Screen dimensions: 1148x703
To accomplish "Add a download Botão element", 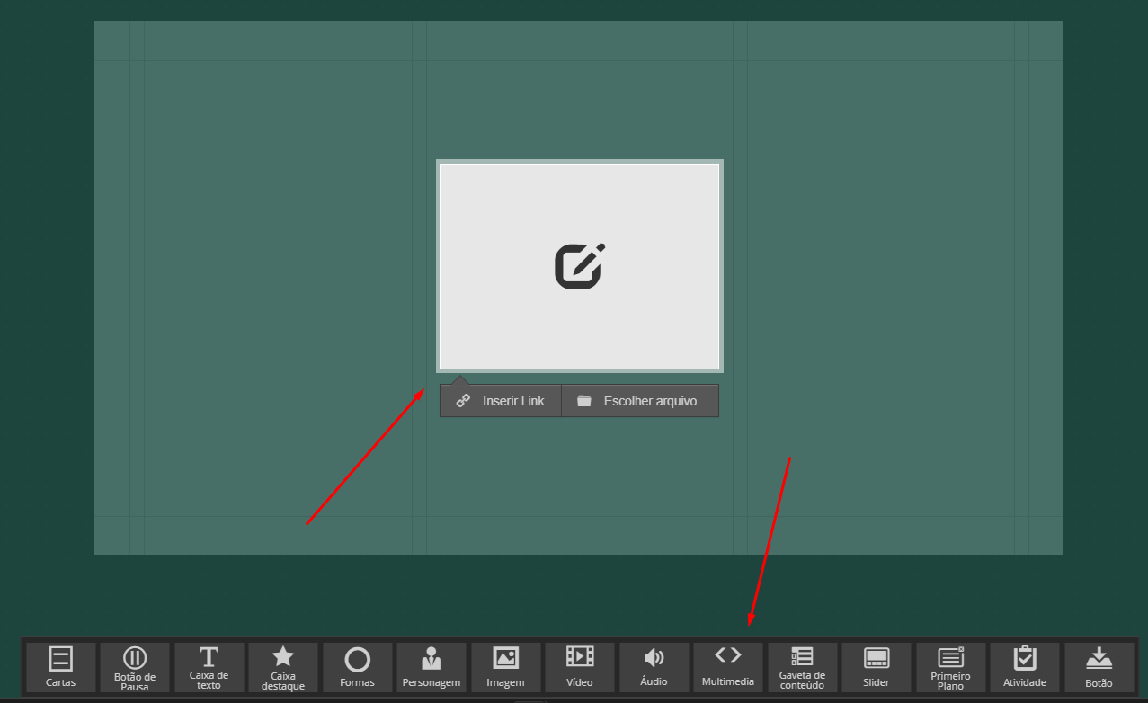I will coord(1099,667).
